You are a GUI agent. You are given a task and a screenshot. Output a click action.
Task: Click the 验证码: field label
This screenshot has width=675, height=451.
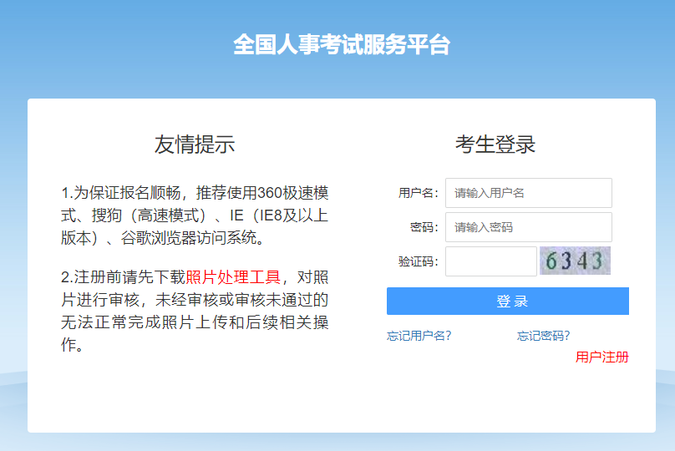(x=419, y=261)
